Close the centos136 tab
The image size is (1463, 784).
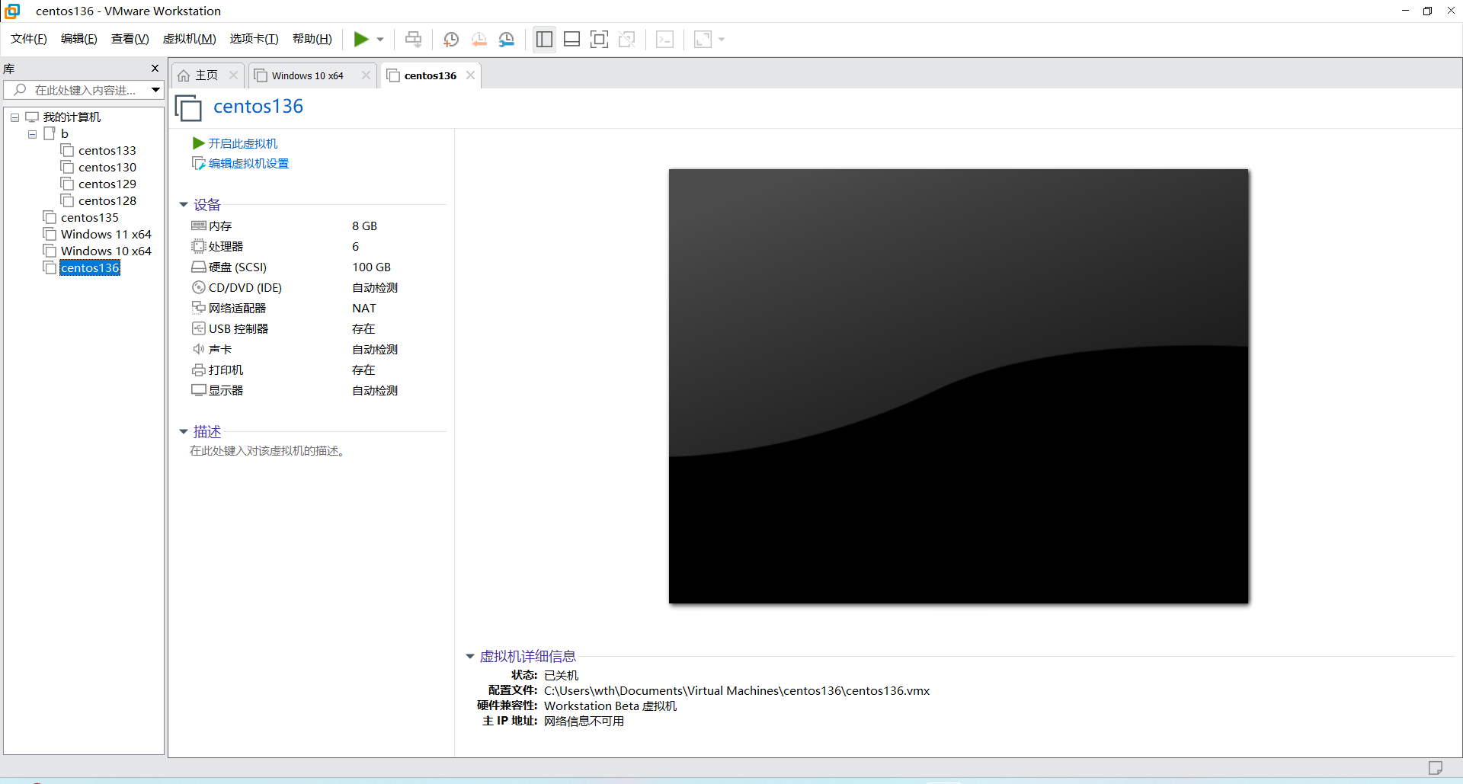click(471, 75)
